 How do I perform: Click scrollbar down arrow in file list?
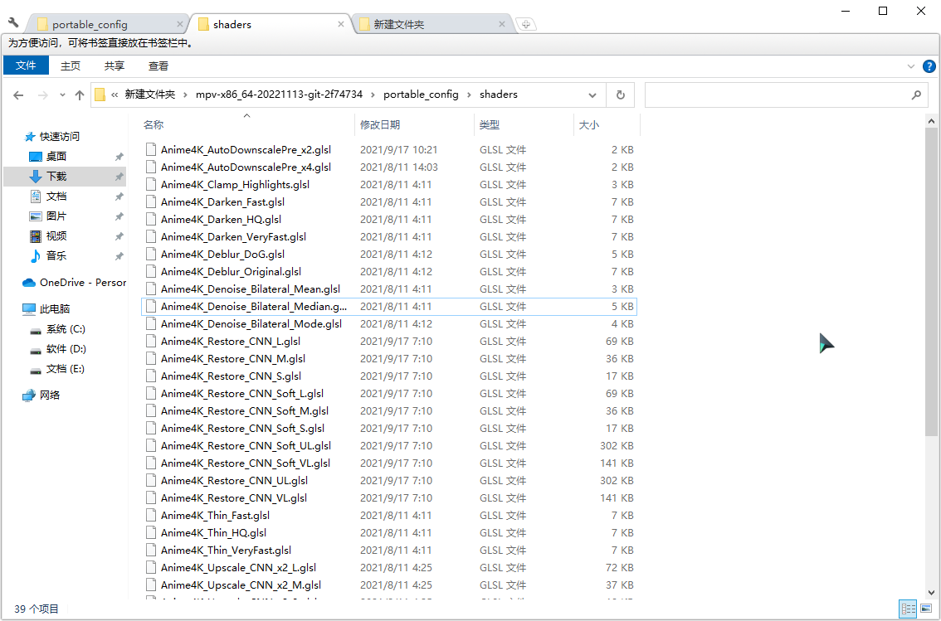[x=931, y=593]
